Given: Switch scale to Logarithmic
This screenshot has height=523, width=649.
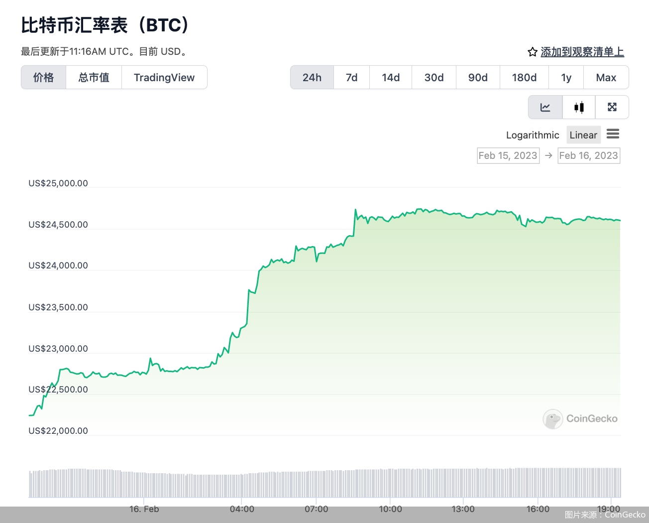Looking at the screenshot, I should (532, 134).
